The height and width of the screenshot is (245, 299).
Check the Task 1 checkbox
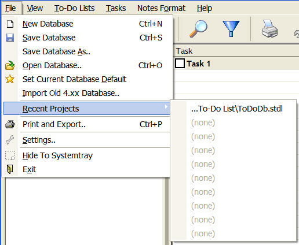(180, 64)
